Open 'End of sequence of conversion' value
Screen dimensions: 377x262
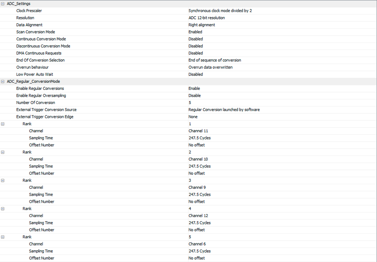pyautogui.click(x=215, y=60)
